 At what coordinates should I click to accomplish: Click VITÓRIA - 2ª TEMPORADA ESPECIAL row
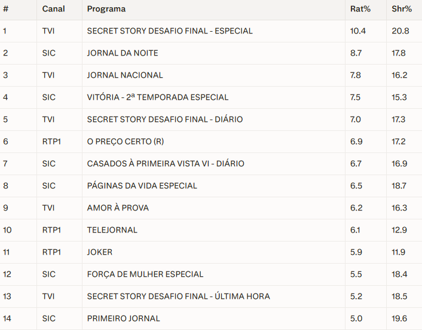(x=158, y=97)
